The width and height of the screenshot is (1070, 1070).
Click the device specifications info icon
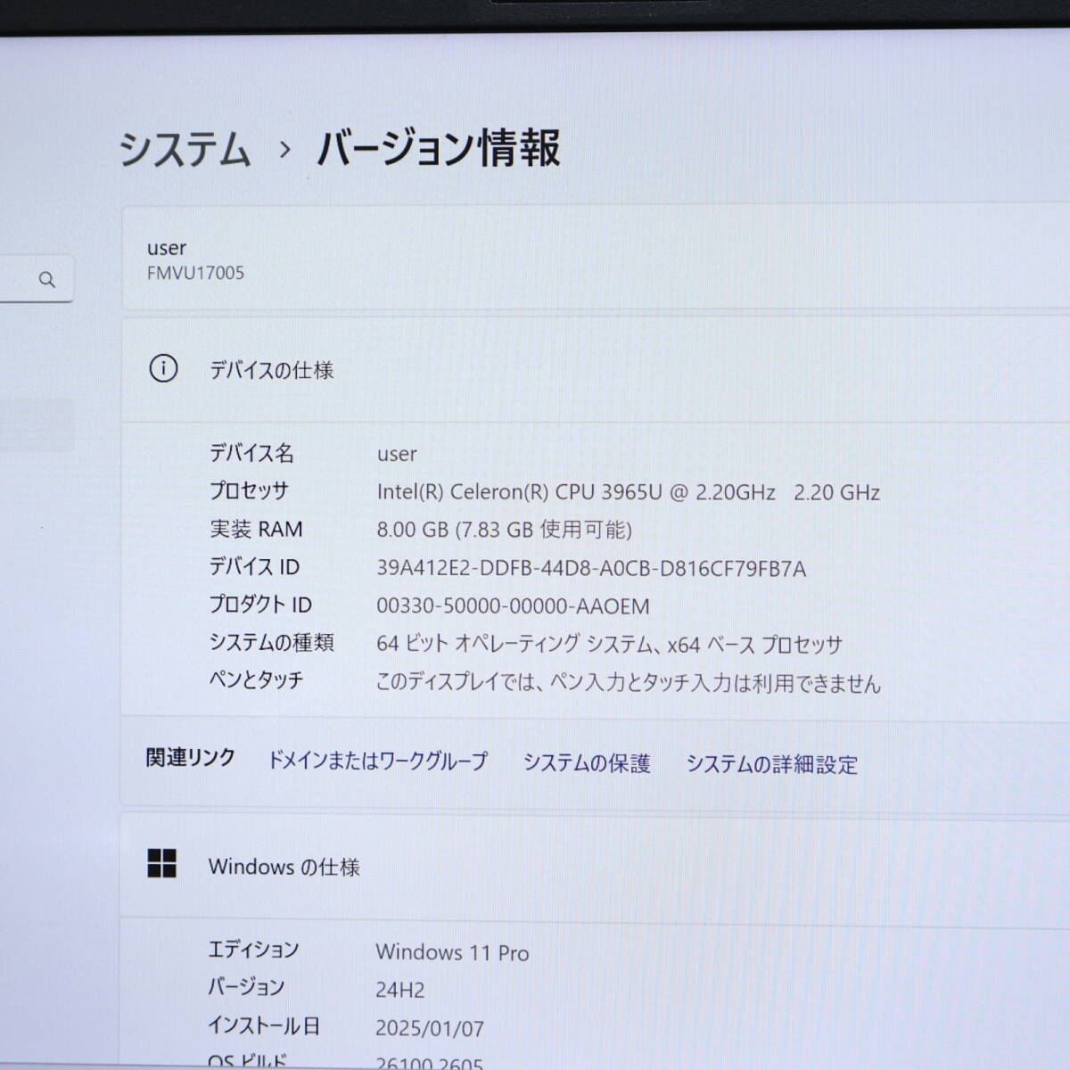[163, 368]
